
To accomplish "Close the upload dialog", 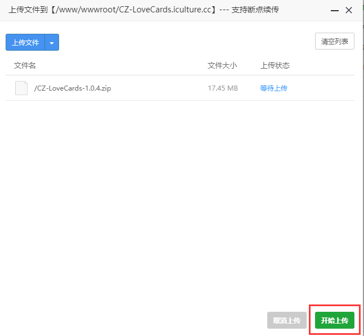I will click(349, 10).
